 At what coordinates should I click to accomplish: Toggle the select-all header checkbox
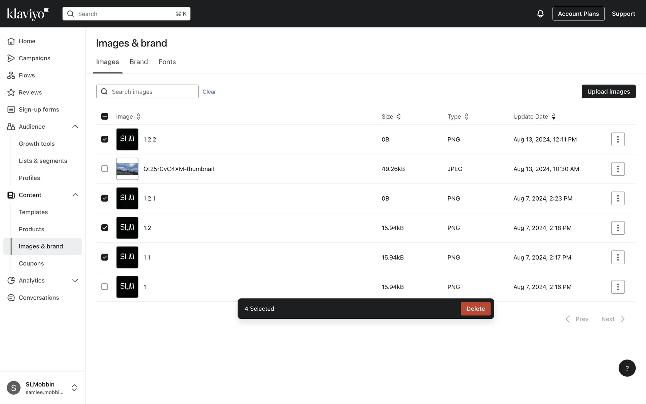105,116
